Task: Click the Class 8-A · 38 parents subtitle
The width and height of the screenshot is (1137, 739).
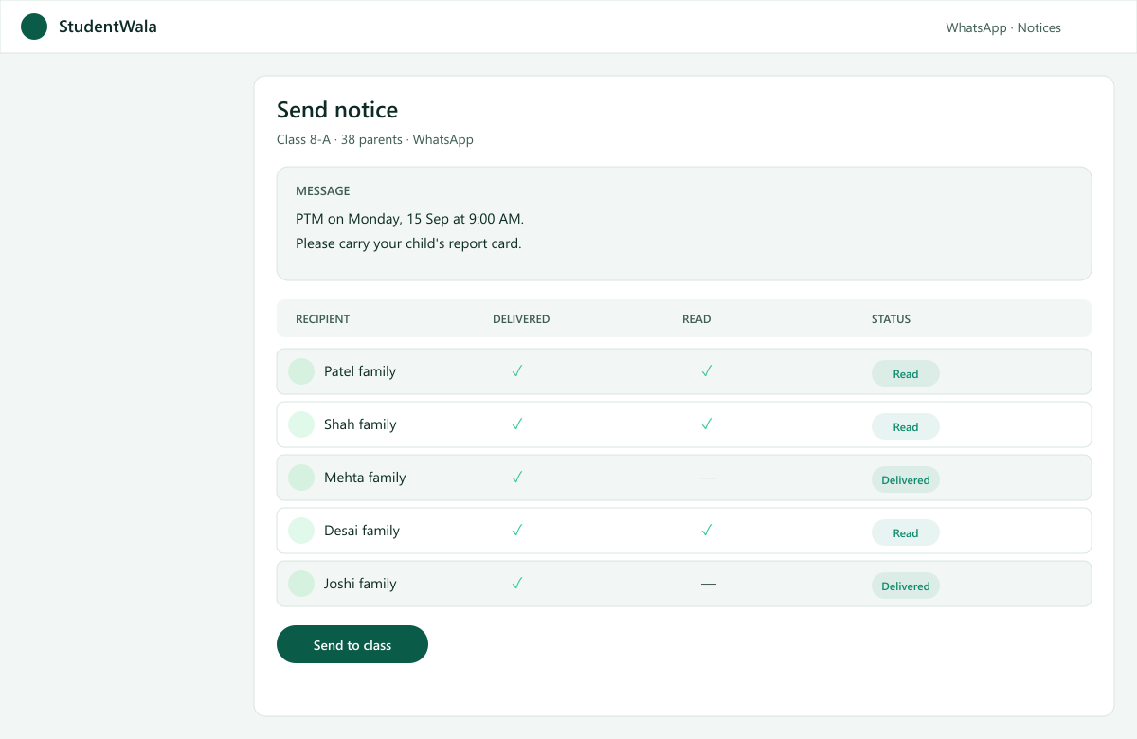Action: pyautogui.click(x=375, y=139)
